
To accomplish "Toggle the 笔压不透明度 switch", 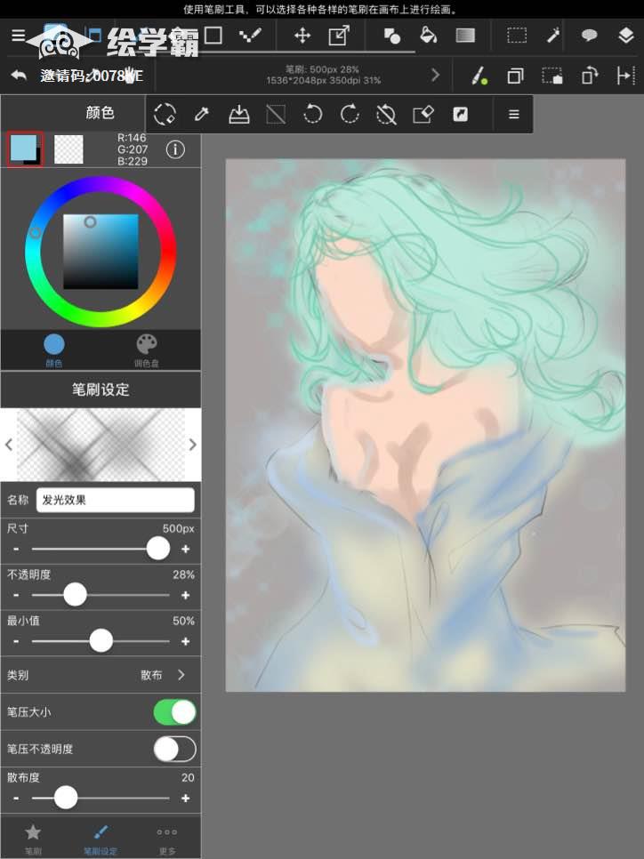I will coord(175,749).
